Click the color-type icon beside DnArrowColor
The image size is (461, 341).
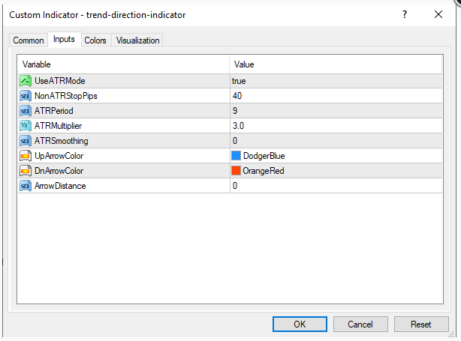26,171
